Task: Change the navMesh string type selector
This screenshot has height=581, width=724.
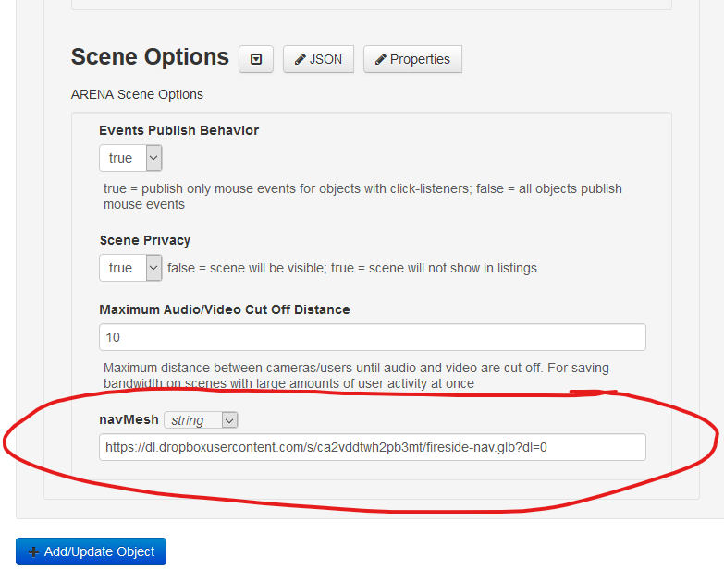Action: (x=201, y=420)
